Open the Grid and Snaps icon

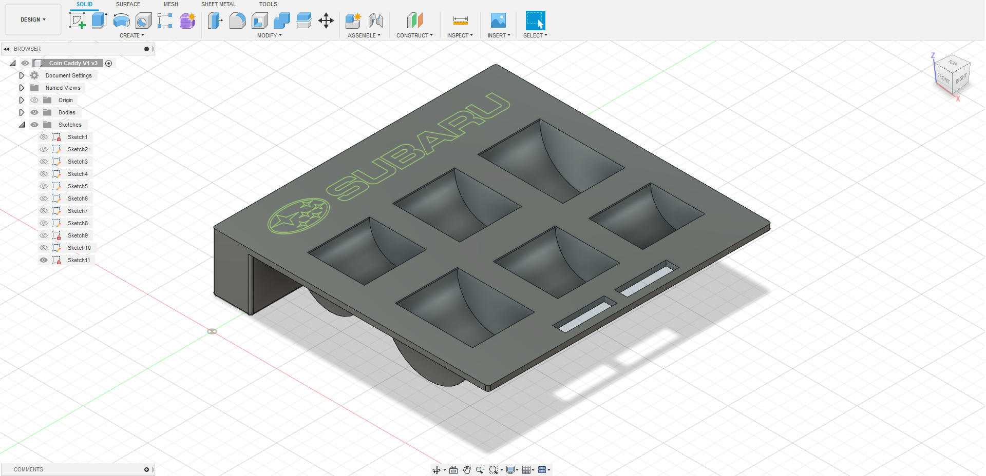pyautogui.click(x=526, y=470)
